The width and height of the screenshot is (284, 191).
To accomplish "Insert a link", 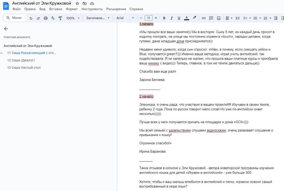I will [204, 18].
